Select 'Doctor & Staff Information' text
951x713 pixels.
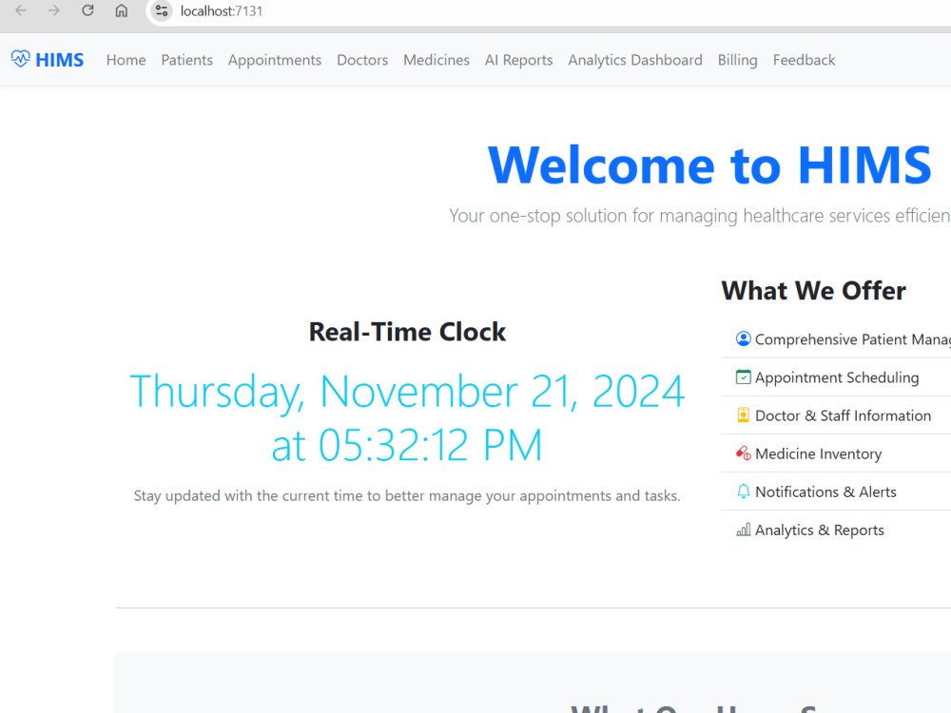click(843, 415)
